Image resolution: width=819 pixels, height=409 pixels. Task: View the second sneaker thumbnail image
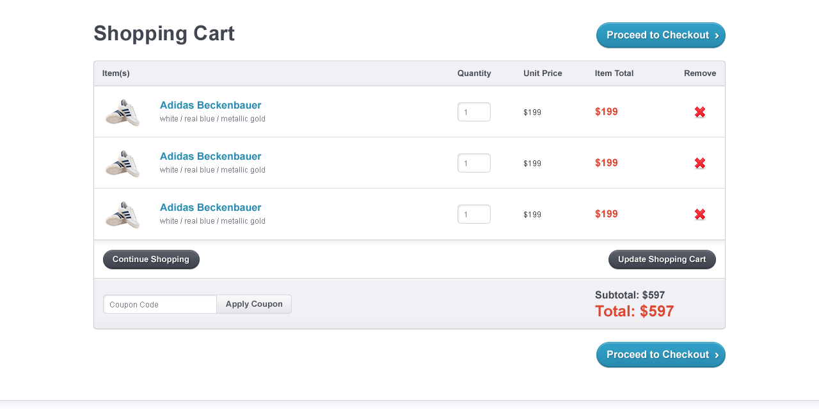(x=122, y=162)
